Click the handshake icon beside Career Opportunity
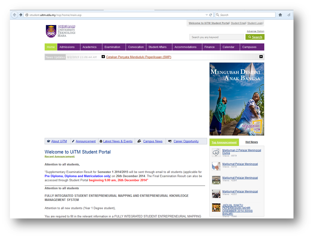This screenshot has height=238, width=313. click(x=170, y=141)
